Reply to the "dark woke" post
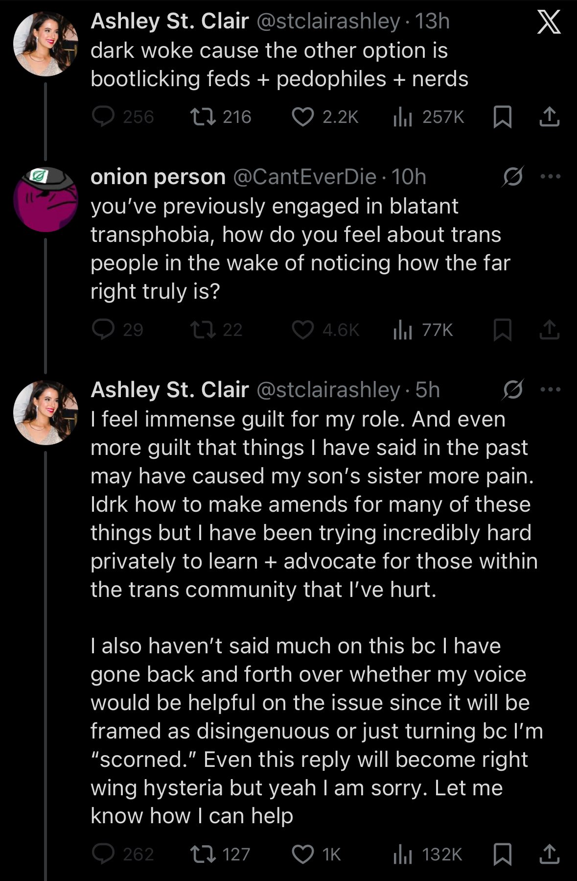The width and height of the screenshot is (577, 881). [x=103, y=117]
